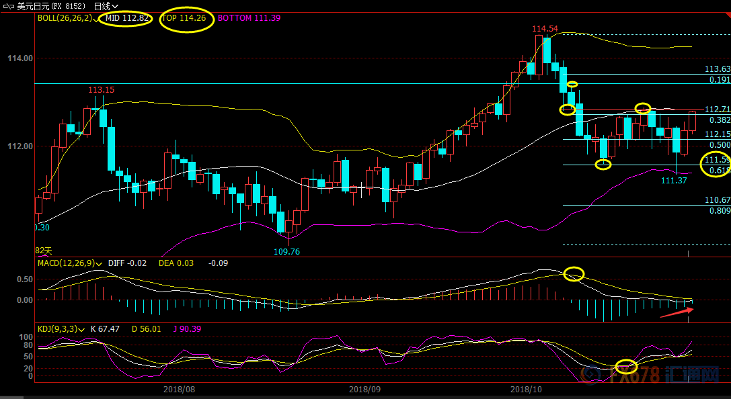The width and height of the screenshot is (731, 399).
Task: Click the 美元日元(FX 8152) symbol title
Action: [51, 7]
